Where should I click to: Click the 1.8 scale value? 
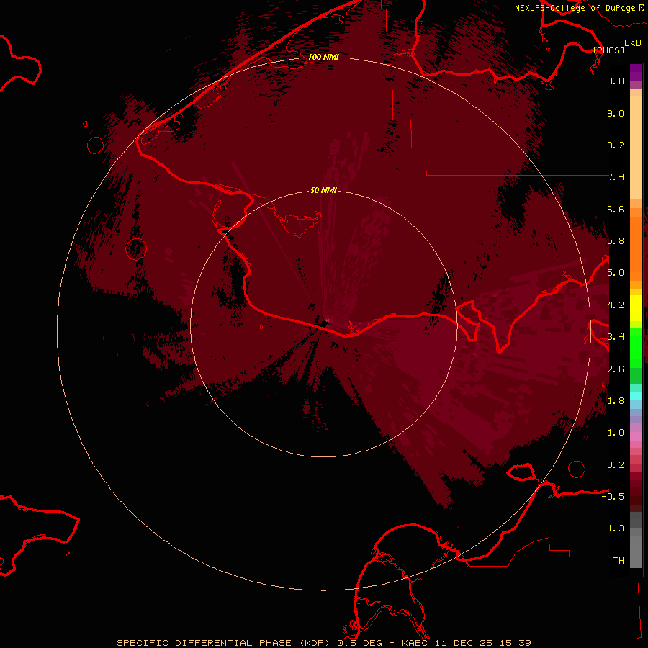(616, 401)
